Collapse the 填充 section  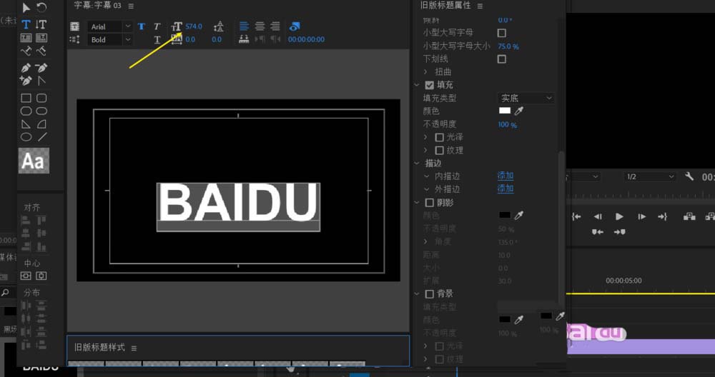tap(417, 85)
